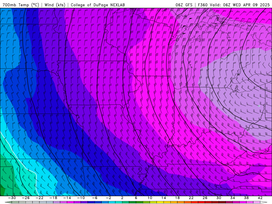Click the 22 color scale label
This screenshot has height=204, width=272.
click(191, 198)
